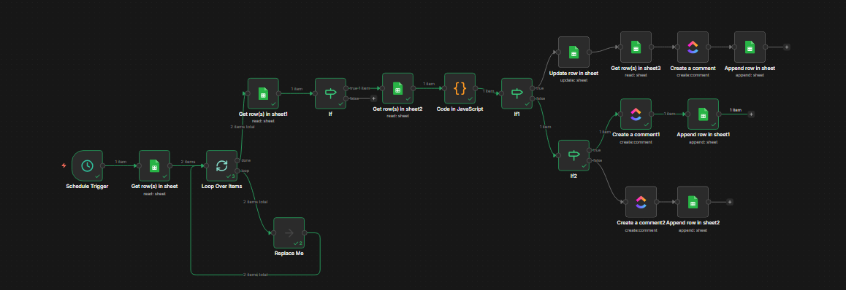Add node after If false output
The height and width of the screenshot is (290, 846).
point(373,98)
